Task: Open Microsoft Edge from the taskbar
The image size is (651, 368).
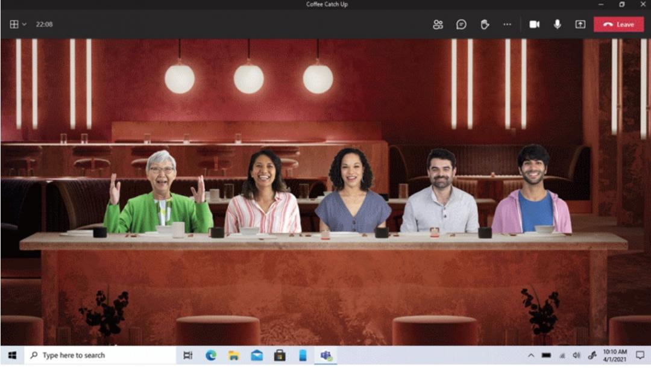Action: coord(210,355)
